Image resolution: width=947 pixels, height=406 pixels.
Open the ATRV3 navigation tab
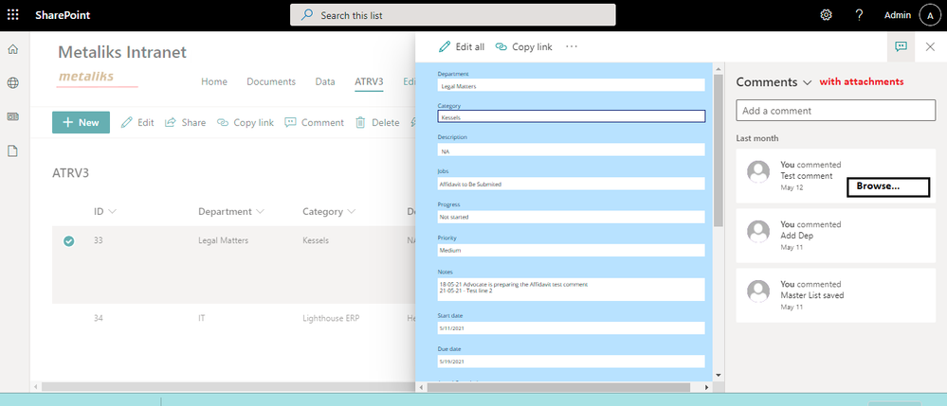369,81
